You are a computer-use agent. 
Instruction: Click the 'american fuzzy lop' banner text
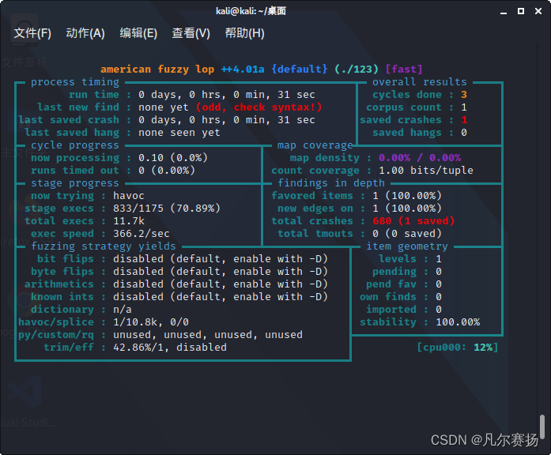(157, 70)
